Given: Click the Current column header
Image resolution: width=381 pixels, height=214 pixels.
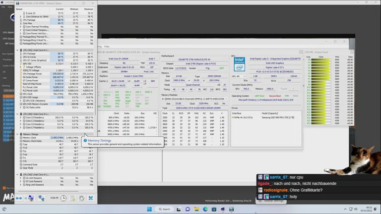Looking at the screenshot, I should [60, 9].
